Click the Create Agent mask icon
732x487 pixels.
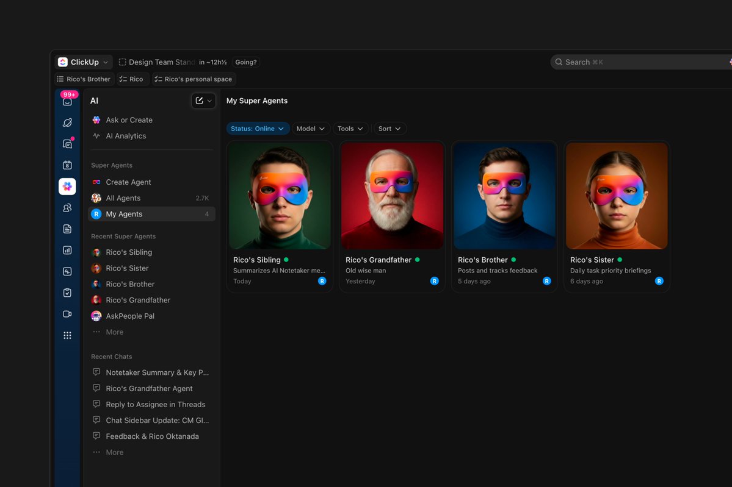pos(96,182)
